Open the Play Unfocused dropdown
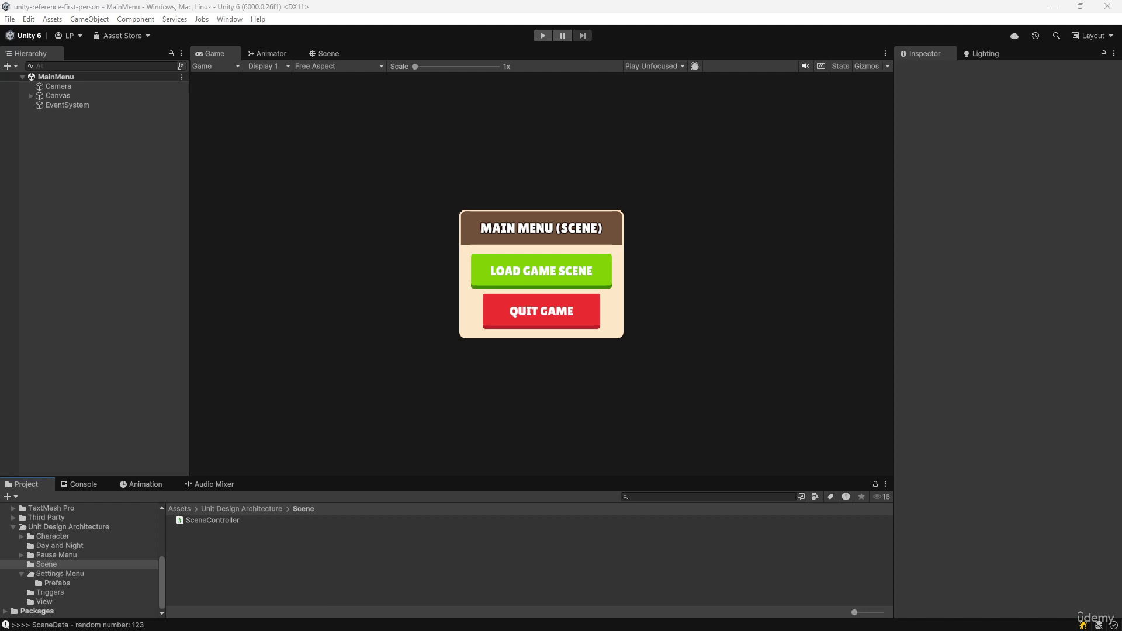The image size is (1122, 631). pyautogui.click(x=654, y=66)
